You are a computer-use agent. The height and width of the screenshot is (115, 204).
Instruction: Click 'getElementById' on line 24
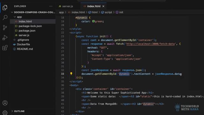tap(125, 40)
